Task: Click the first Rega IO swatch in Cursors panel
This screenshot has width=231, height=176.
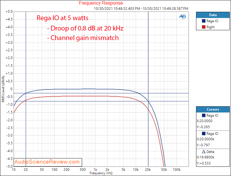Action: [x=204, y=116]
